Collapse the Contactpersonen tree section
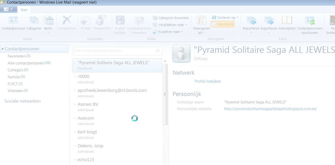Screen dimensions: 335x165 tap(2, 49)
